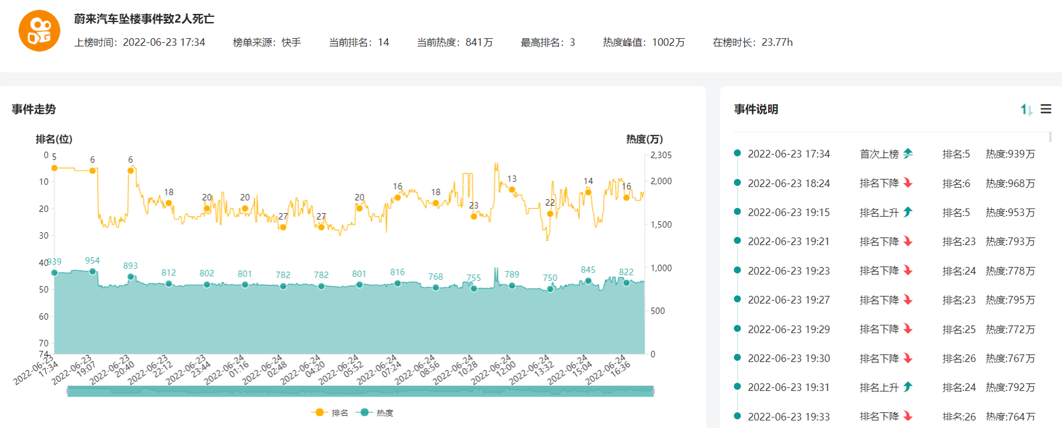Click red down arrow beside 18:24 entry
Screen dimensions: 1062x428
(908, 183)
